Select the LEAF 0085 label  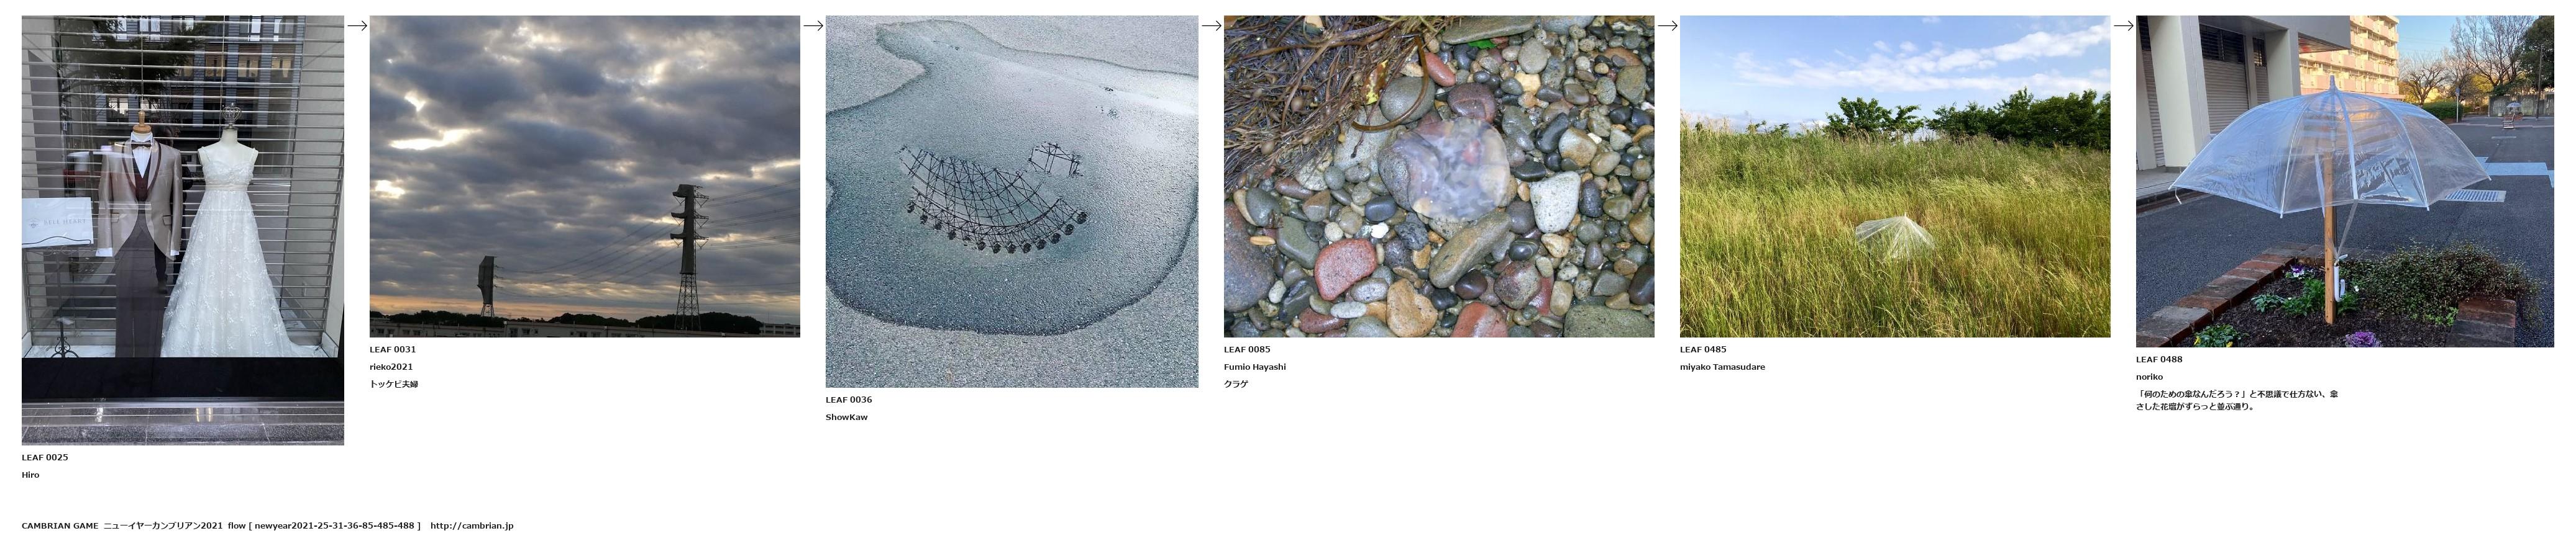1247,349
